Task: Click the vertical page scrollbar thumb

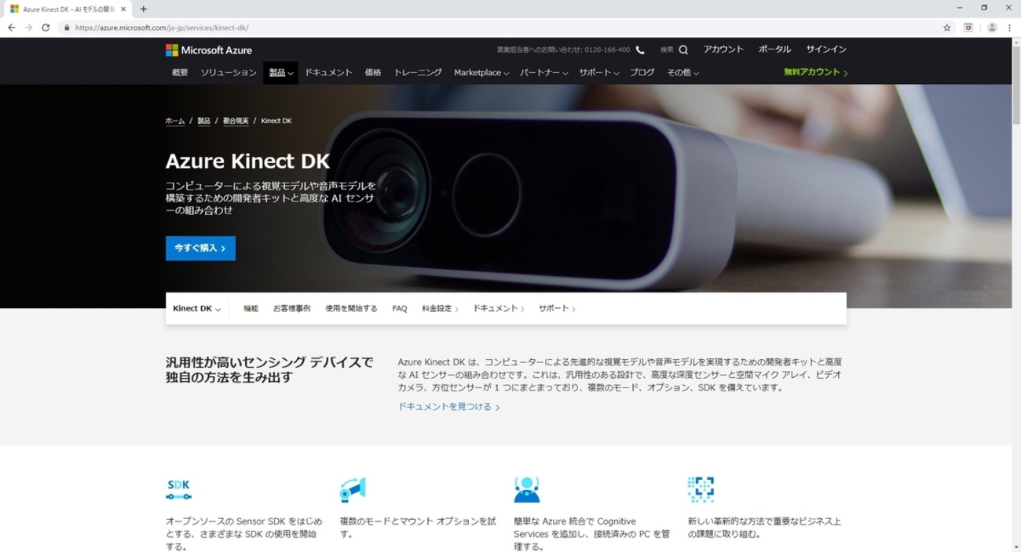Action: click(1016, 85)
